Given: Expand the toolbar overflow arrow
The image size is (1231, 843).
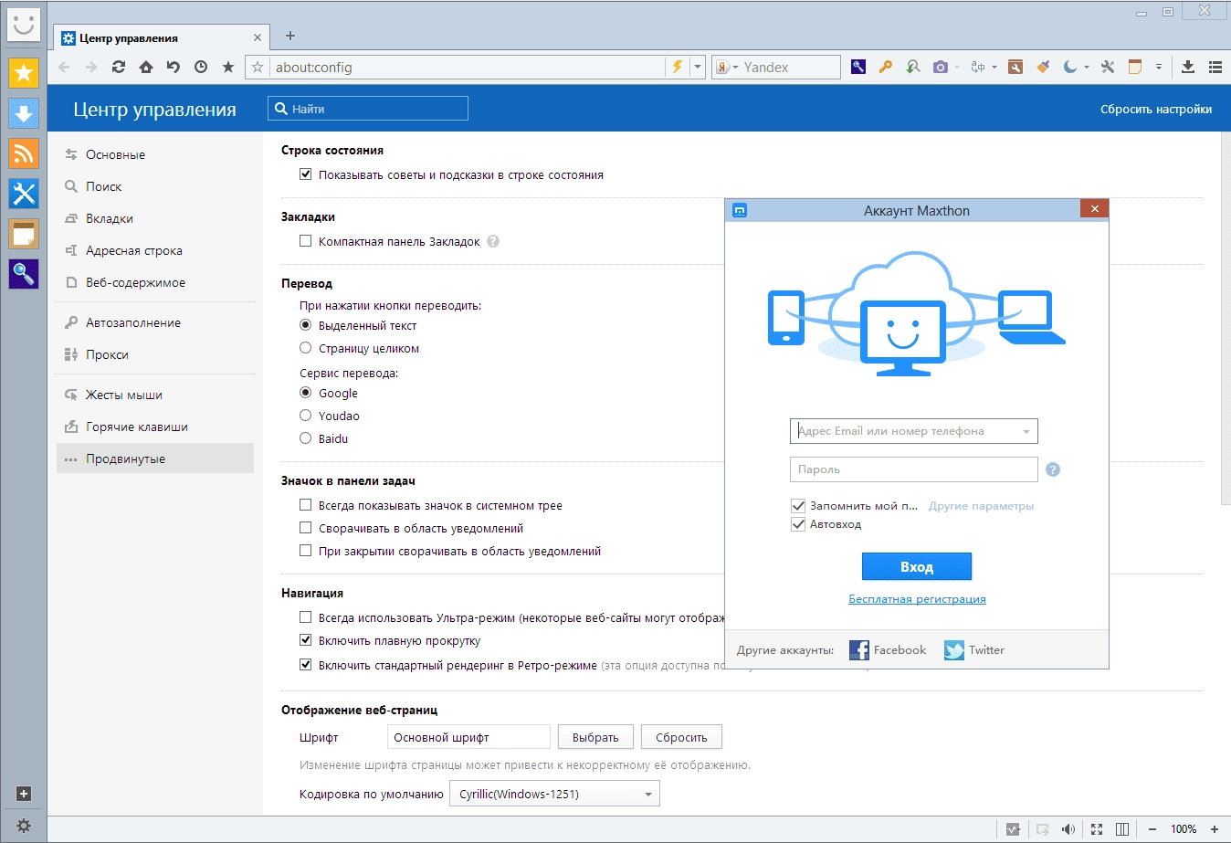Looking at the screenshot, I should pos(1159,67).
